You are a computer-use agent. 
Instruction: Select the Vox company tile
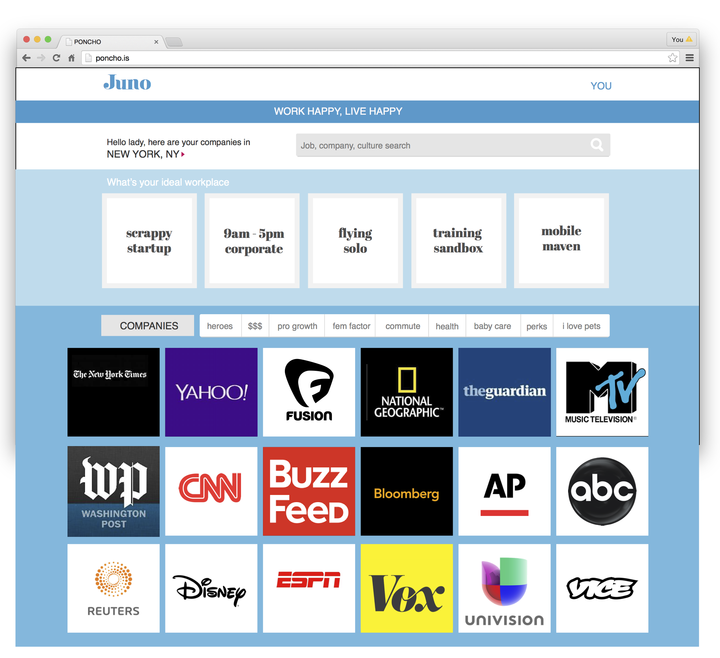pyautogui.click(x=406, y=588)
